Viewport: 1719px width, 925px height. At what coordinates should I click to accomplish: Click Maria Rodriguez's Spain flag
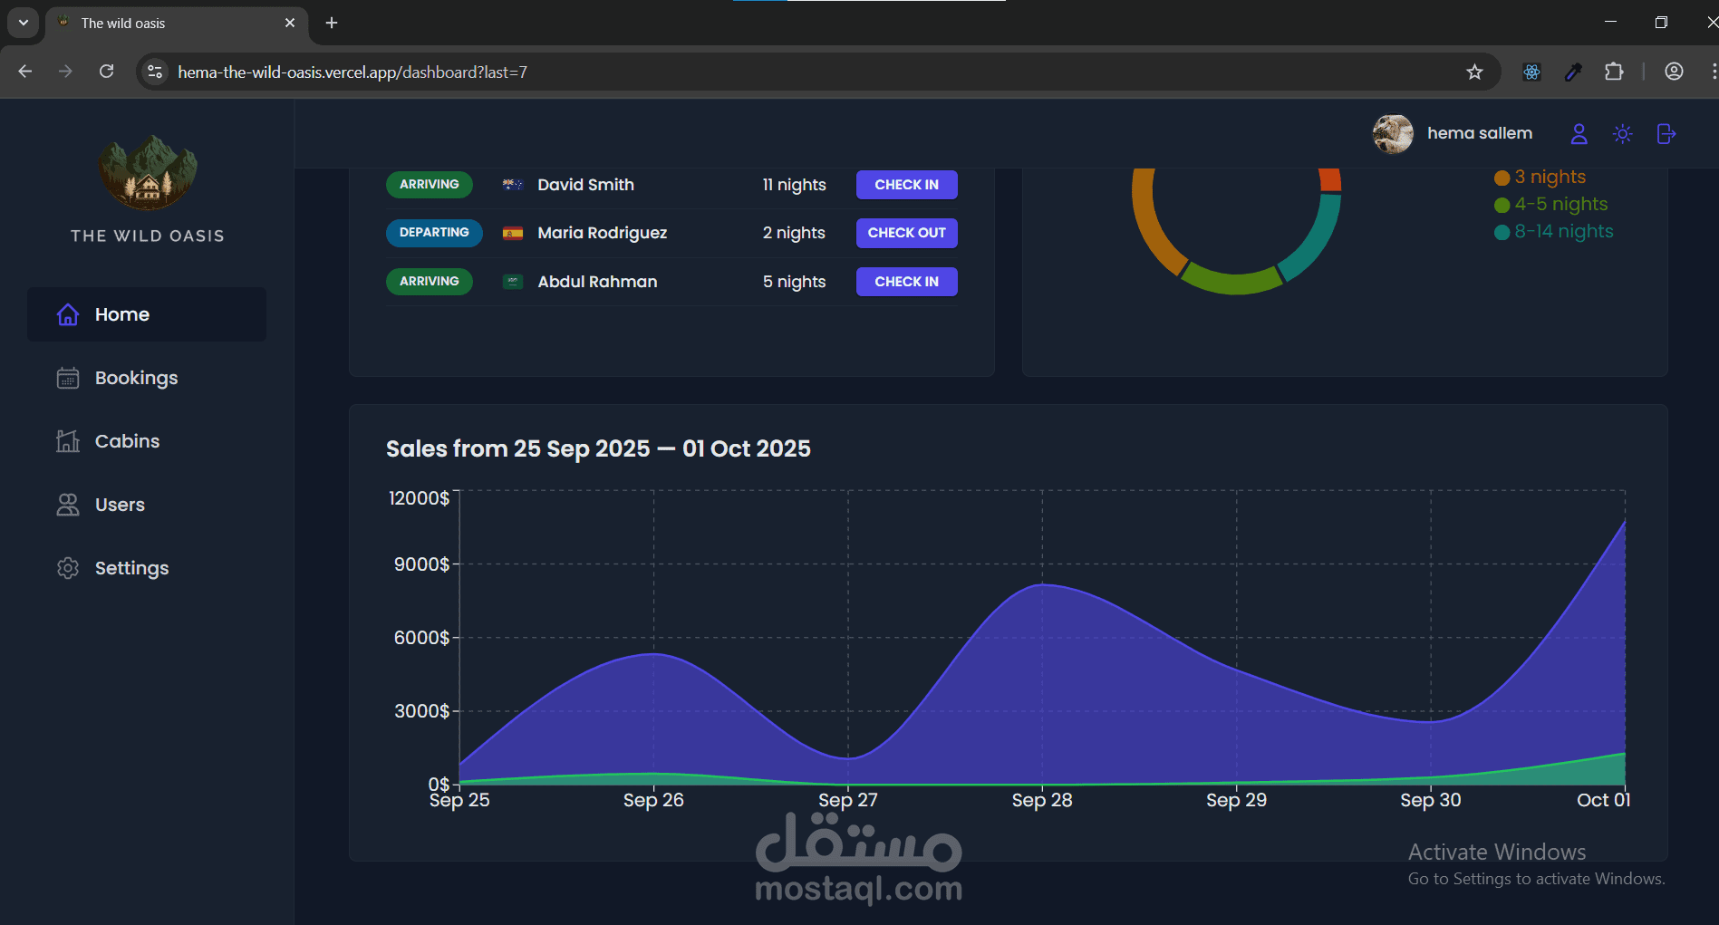pyautogui.click(x=513, y=233)
